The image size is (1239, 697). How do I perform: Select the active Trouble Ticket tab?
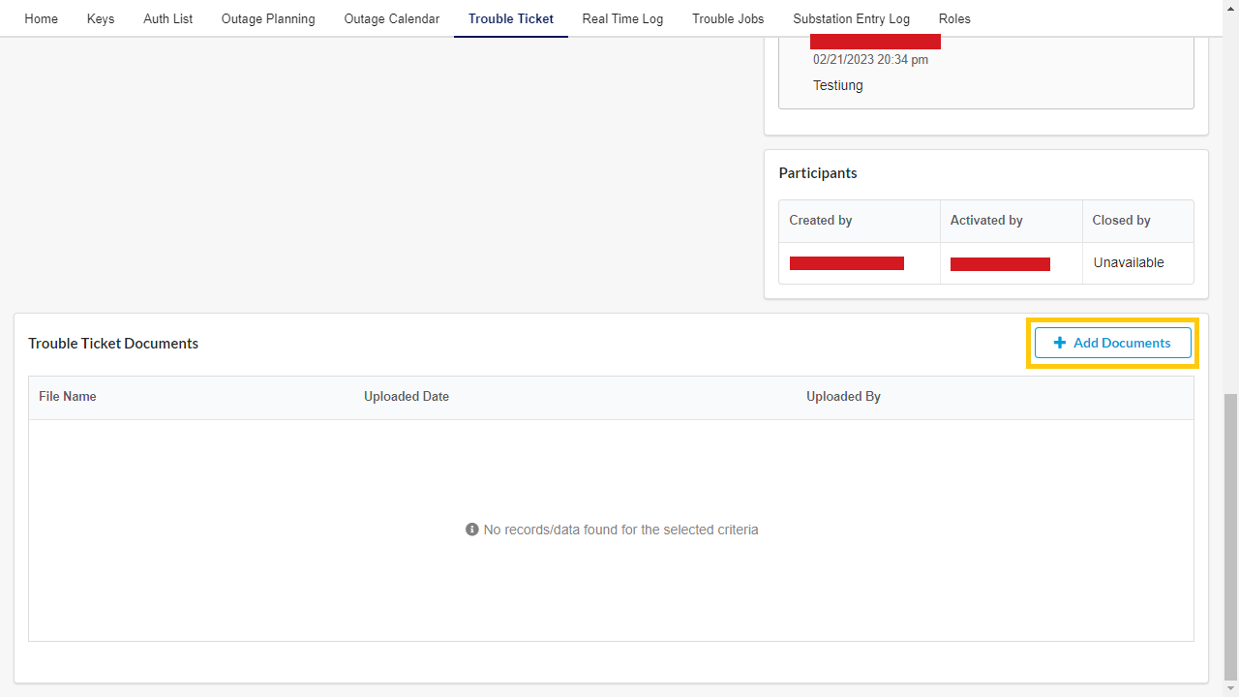[510, 18]
